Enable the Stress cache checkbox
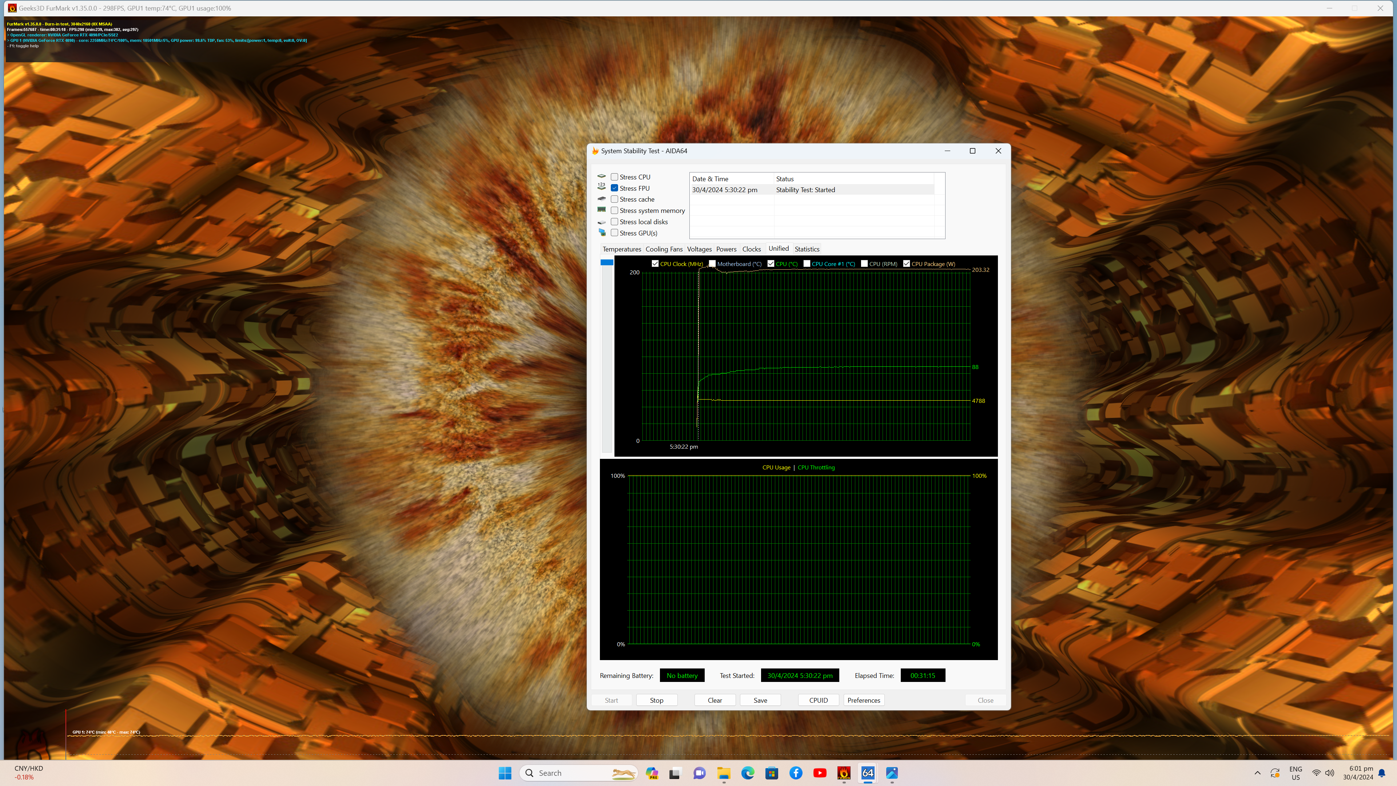 coord(614,199)
